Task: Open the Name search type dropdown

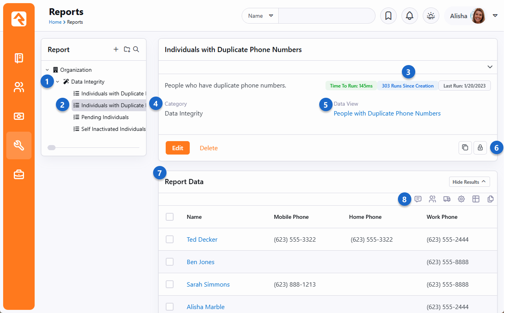Action: pos(260,16)
